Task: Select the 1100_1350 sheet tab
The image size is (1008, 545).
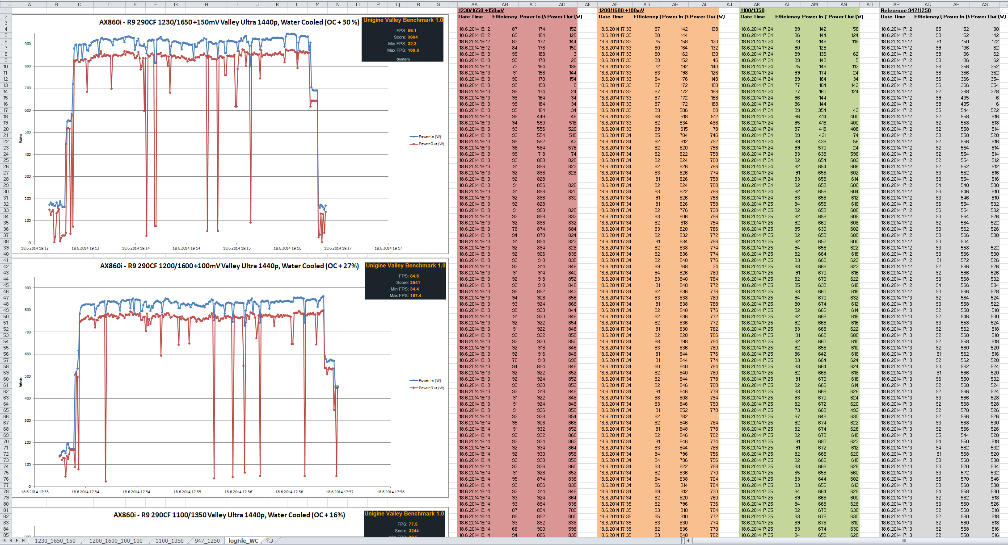Action: click(169, 541)
